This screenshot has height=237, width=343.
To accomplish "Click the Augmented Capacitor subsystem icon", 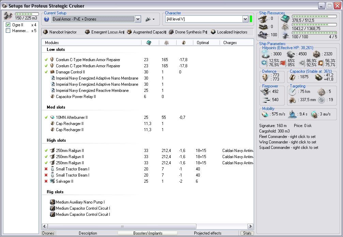I will click(129, 32).
